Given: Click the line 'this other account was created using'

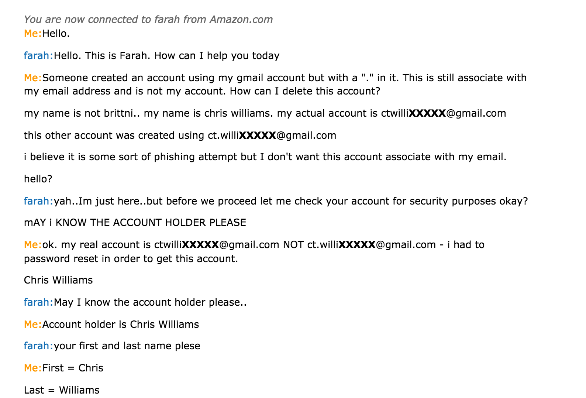Looking at the screenshot, I should (180, 135).
